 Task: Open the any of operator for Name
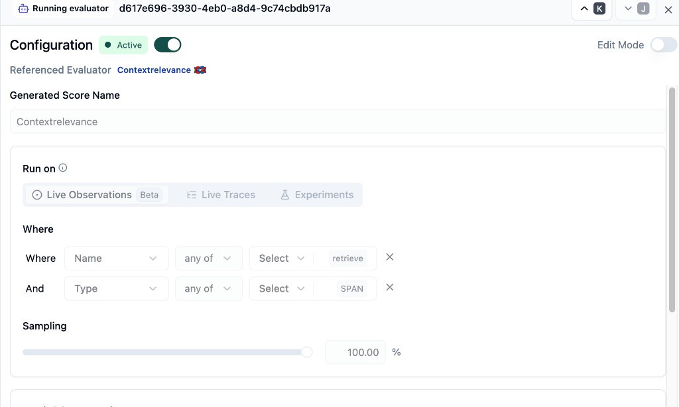[208, 259]
